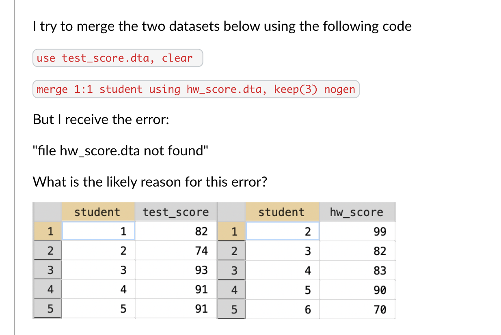Click the 'use test_score.dta, clear' code block
This screenshot has width=501, height=335.
(118, 58)
